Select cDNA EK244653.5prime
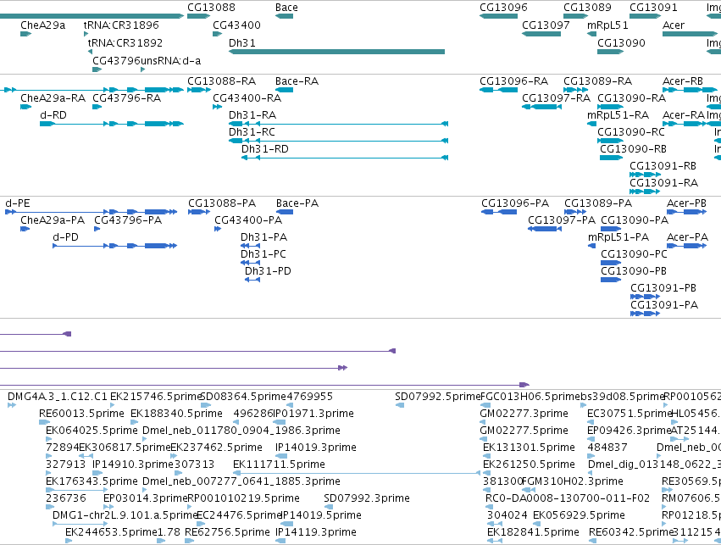Image resolution: width=721 pixels, height=545 pixels. pyautogui.click(x=111, y=532)
